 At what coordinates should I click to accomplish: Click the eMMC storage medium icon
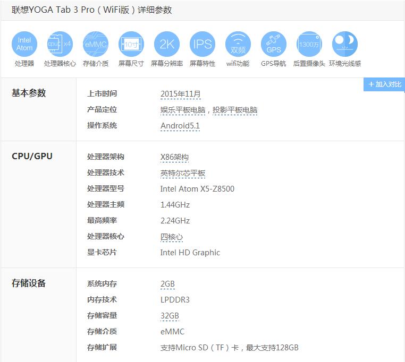pyautogui.click(x=96, y=44)
